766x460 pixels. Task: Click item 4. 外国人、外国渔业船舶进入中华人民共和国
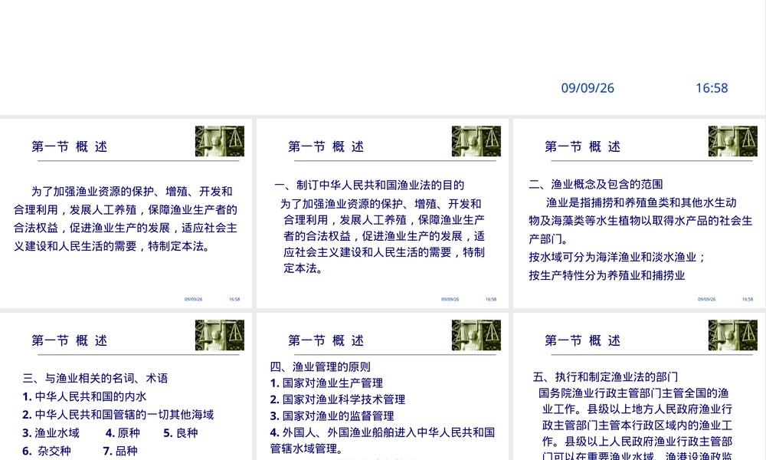click(382, 432)
